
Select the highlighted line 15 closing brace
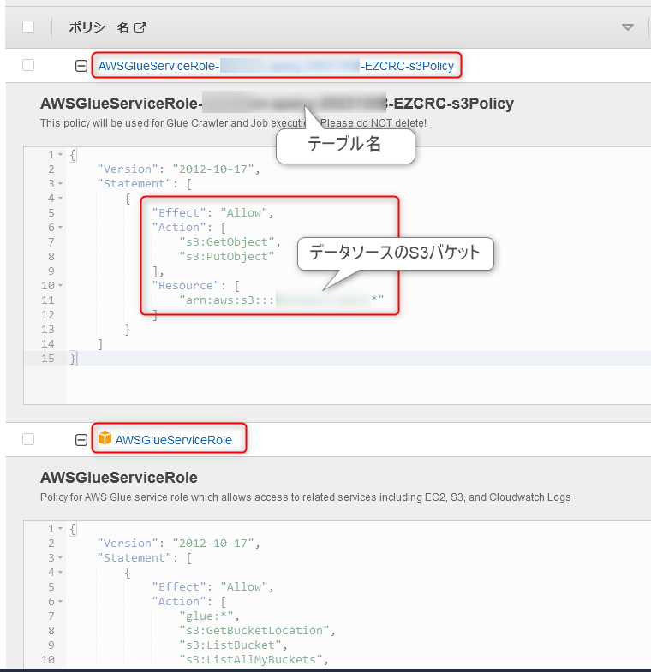pyautogui.click(x=73, y=359)
